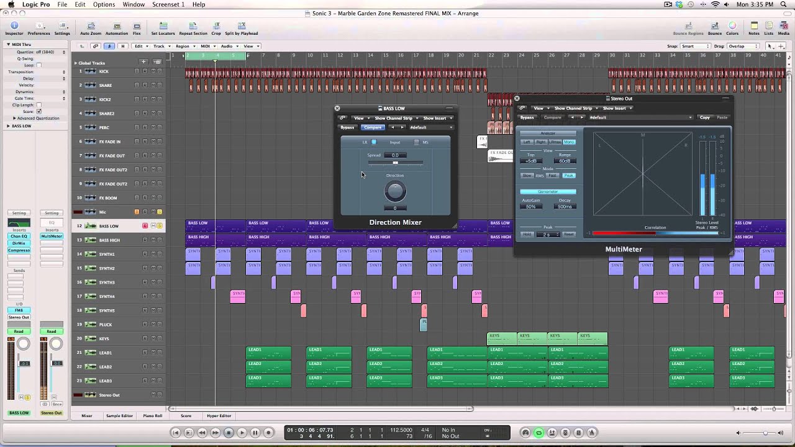The width and height of the screenshot is (795, 447).
Task: Adjust the master volume slider
Action: tap(765, 433)
